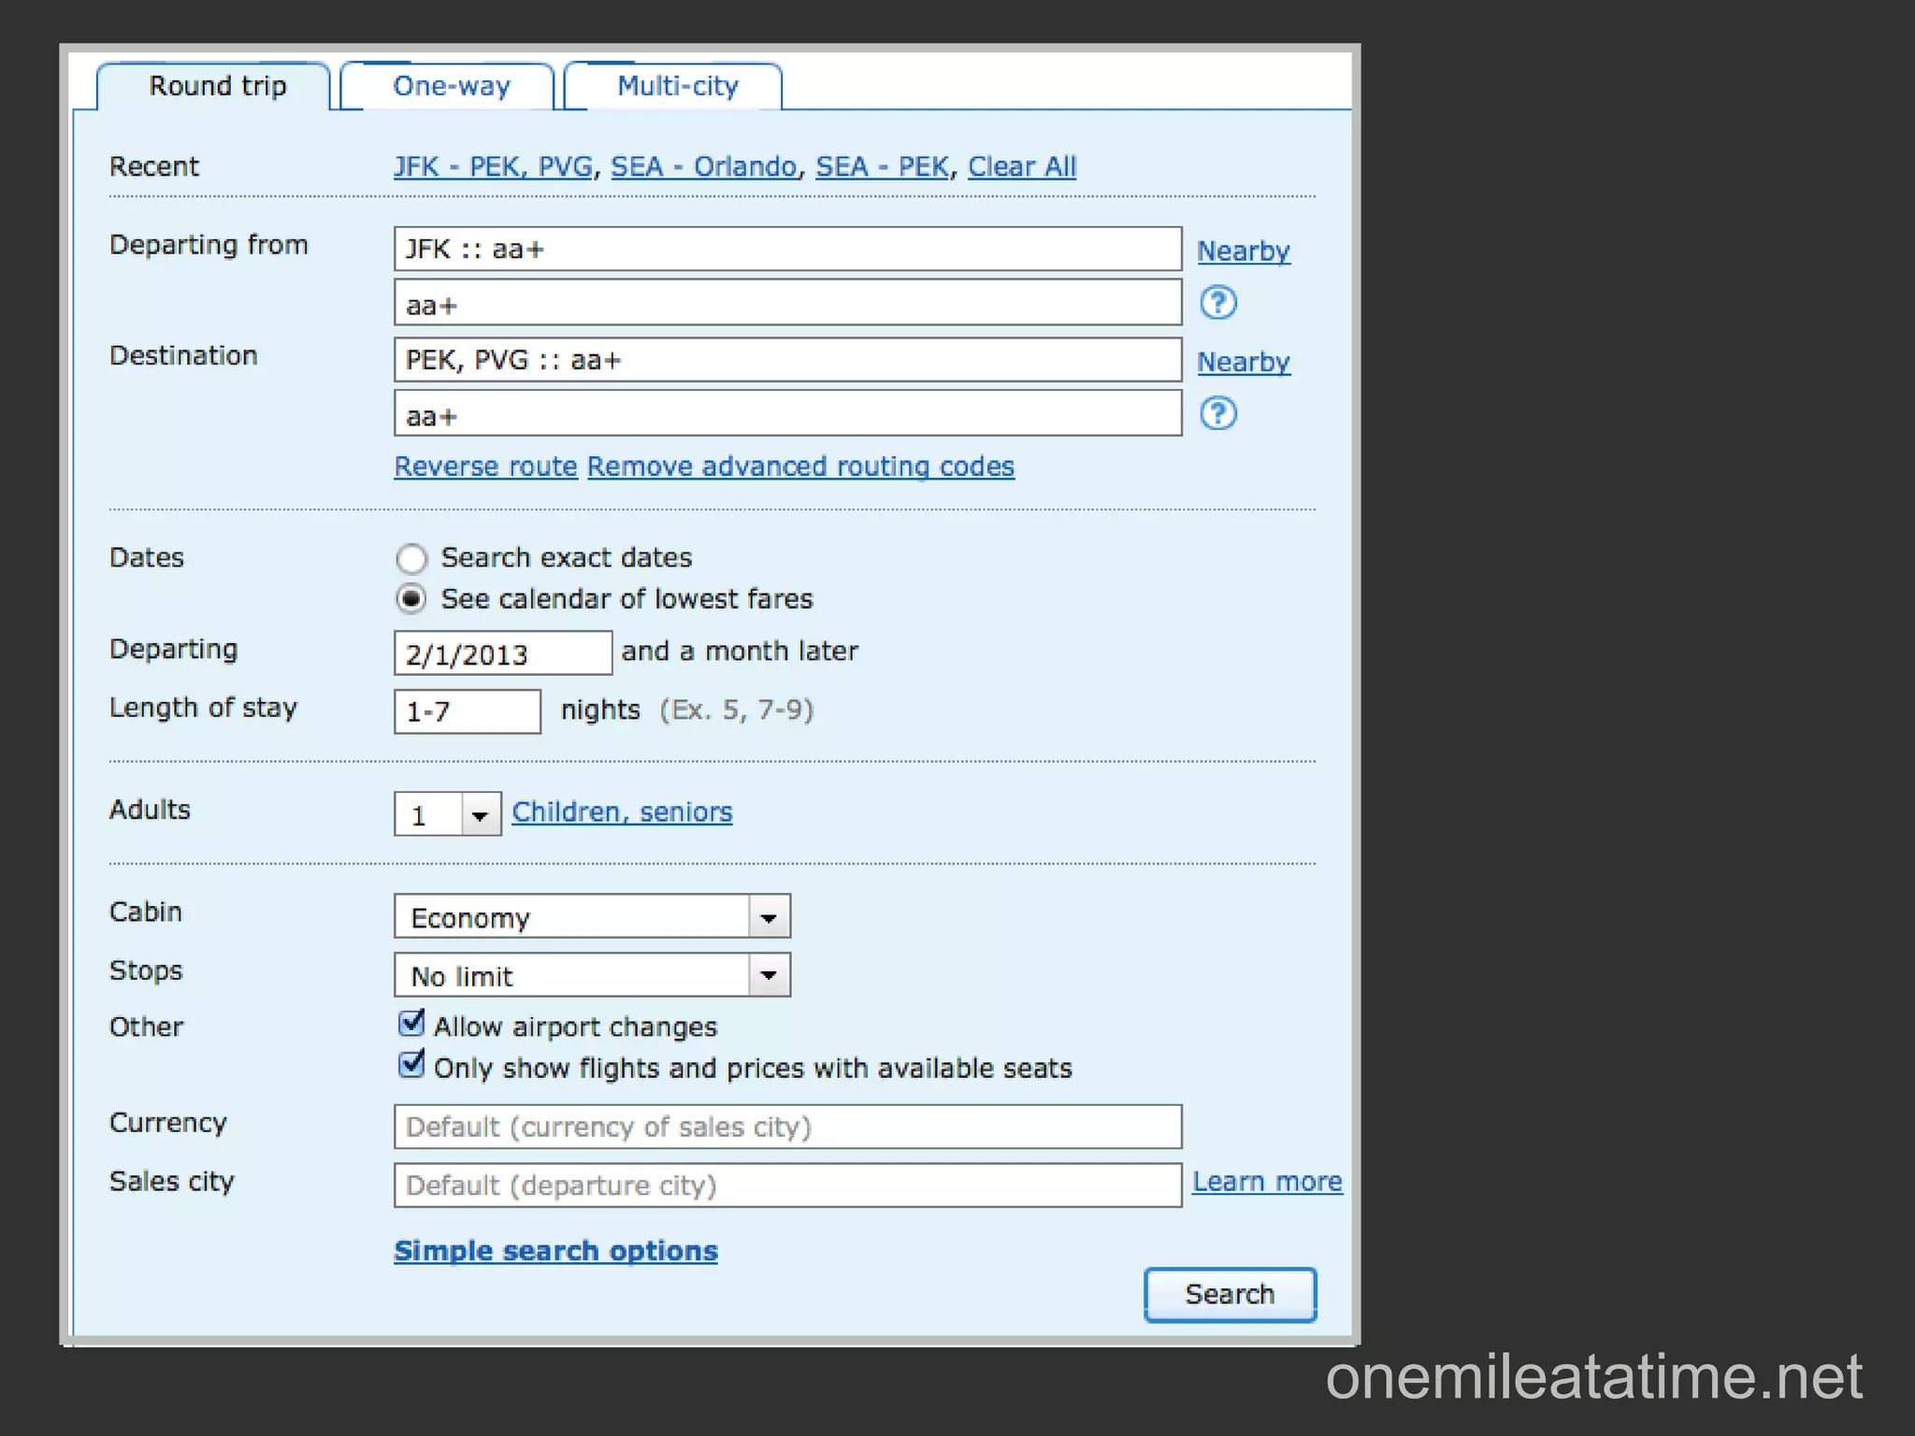1915x1436 pixels.
Task: Expand the Cabin Economy dropdown
Action: (769, 917)
